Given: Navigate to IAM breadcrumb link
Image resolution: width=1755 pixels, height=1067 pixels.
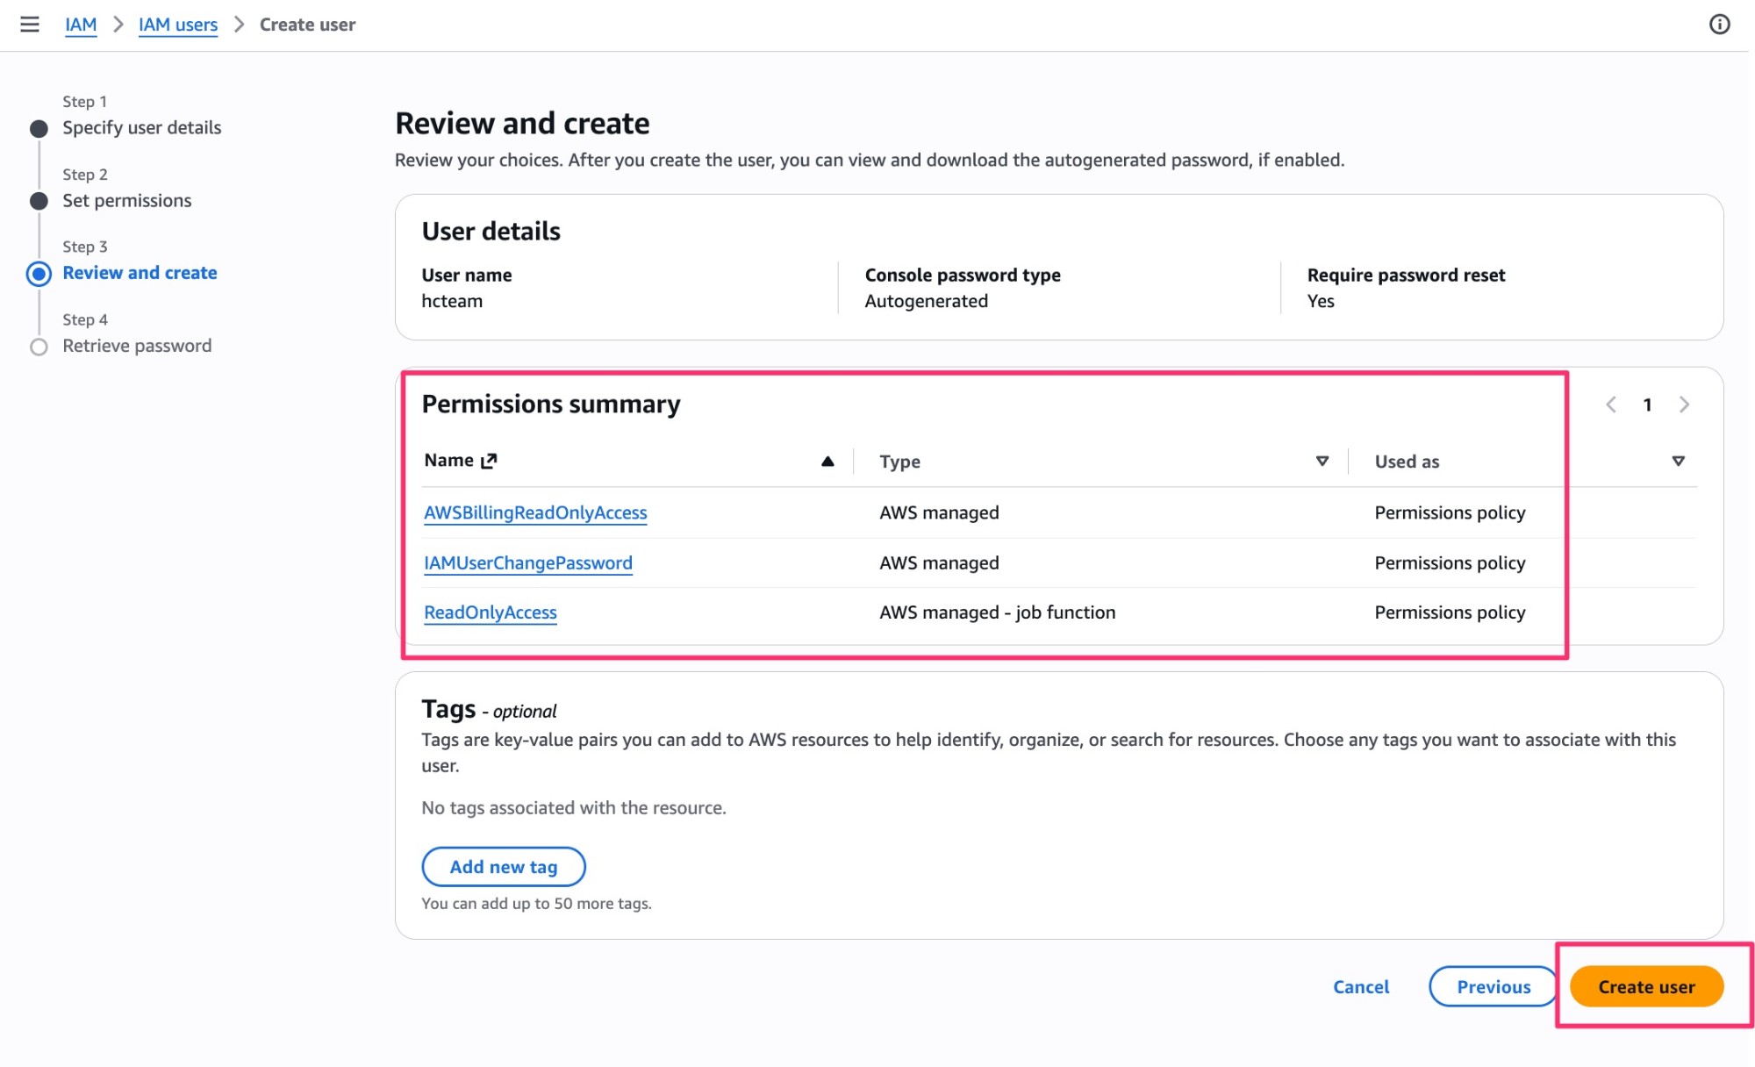Looking at the screenshot, I should point(81,25).
